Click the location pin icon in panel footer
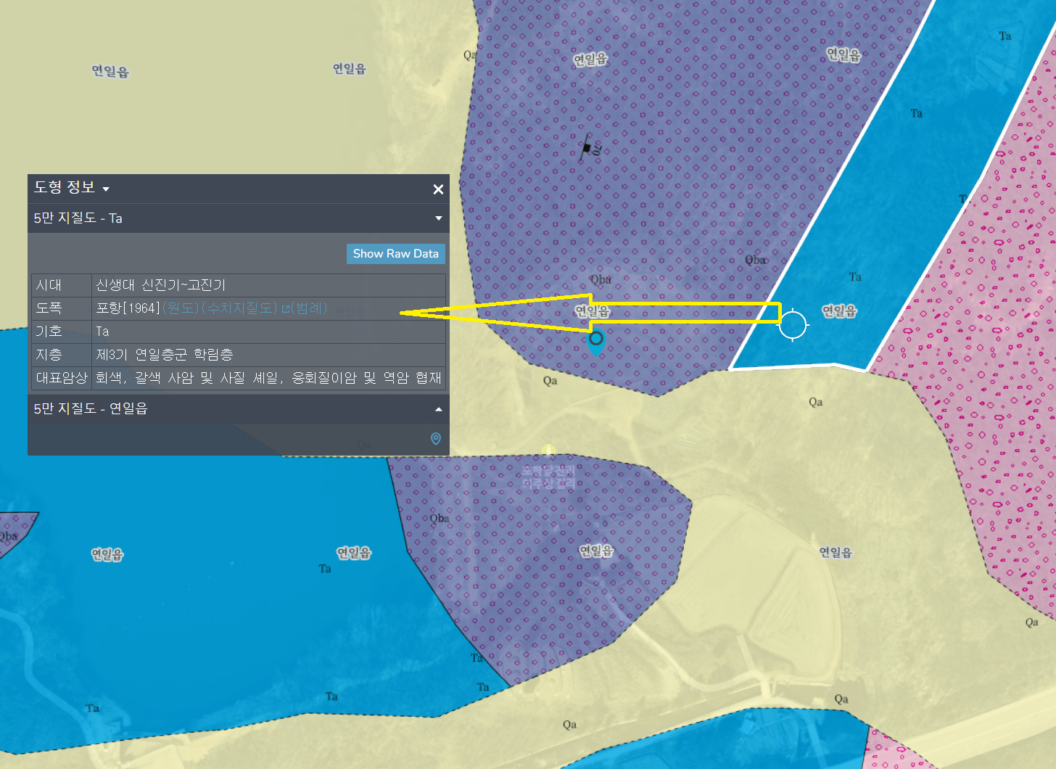Image resolution: width=1056 pixels, height=769 pixels. pyautogui.click(x=436, y=439)
